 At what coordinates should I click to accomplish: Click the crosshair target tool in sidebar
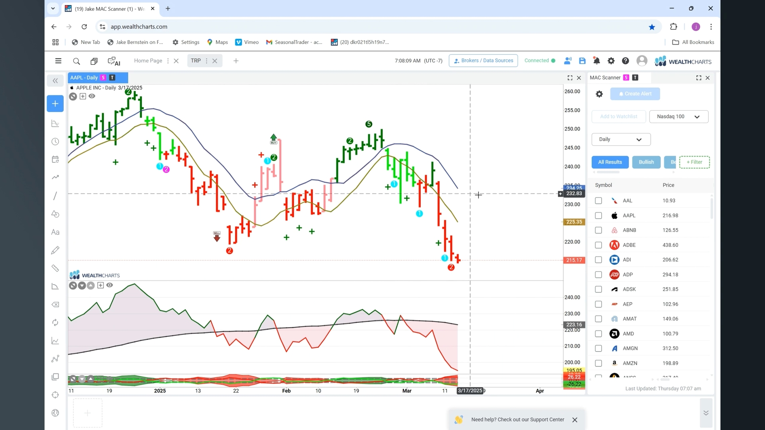[x=55, y=395]
